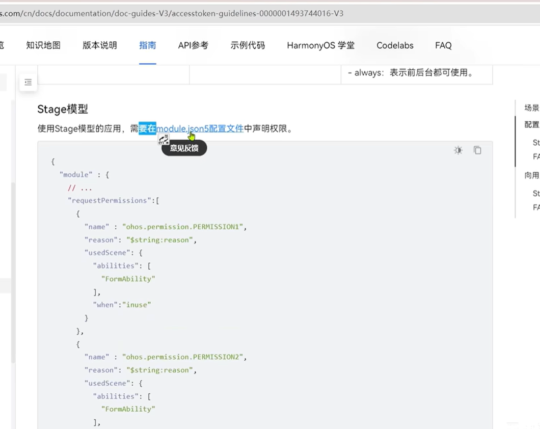This screenshot has height=429, width=540.
Task: Click the translate icon below the selected text
Action: 163,141
